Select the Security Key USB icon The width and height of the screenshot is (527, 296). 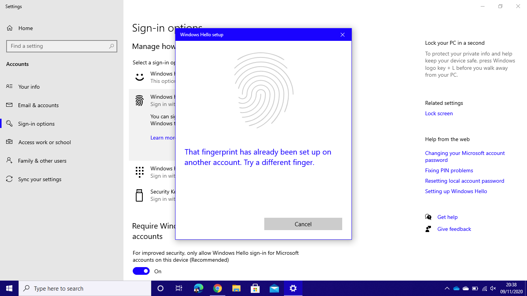139,195
